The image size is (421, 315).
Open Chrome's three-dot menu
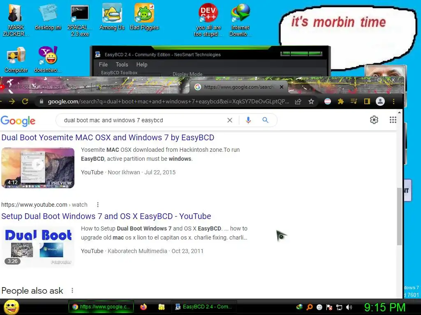pyautogui.click(x=393, y=102)
